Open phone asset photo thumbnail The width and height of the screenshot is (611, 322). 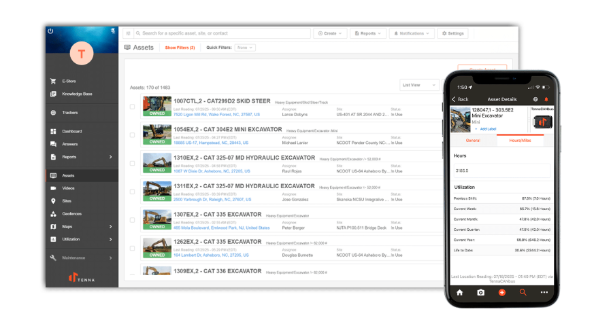[460, 120]
